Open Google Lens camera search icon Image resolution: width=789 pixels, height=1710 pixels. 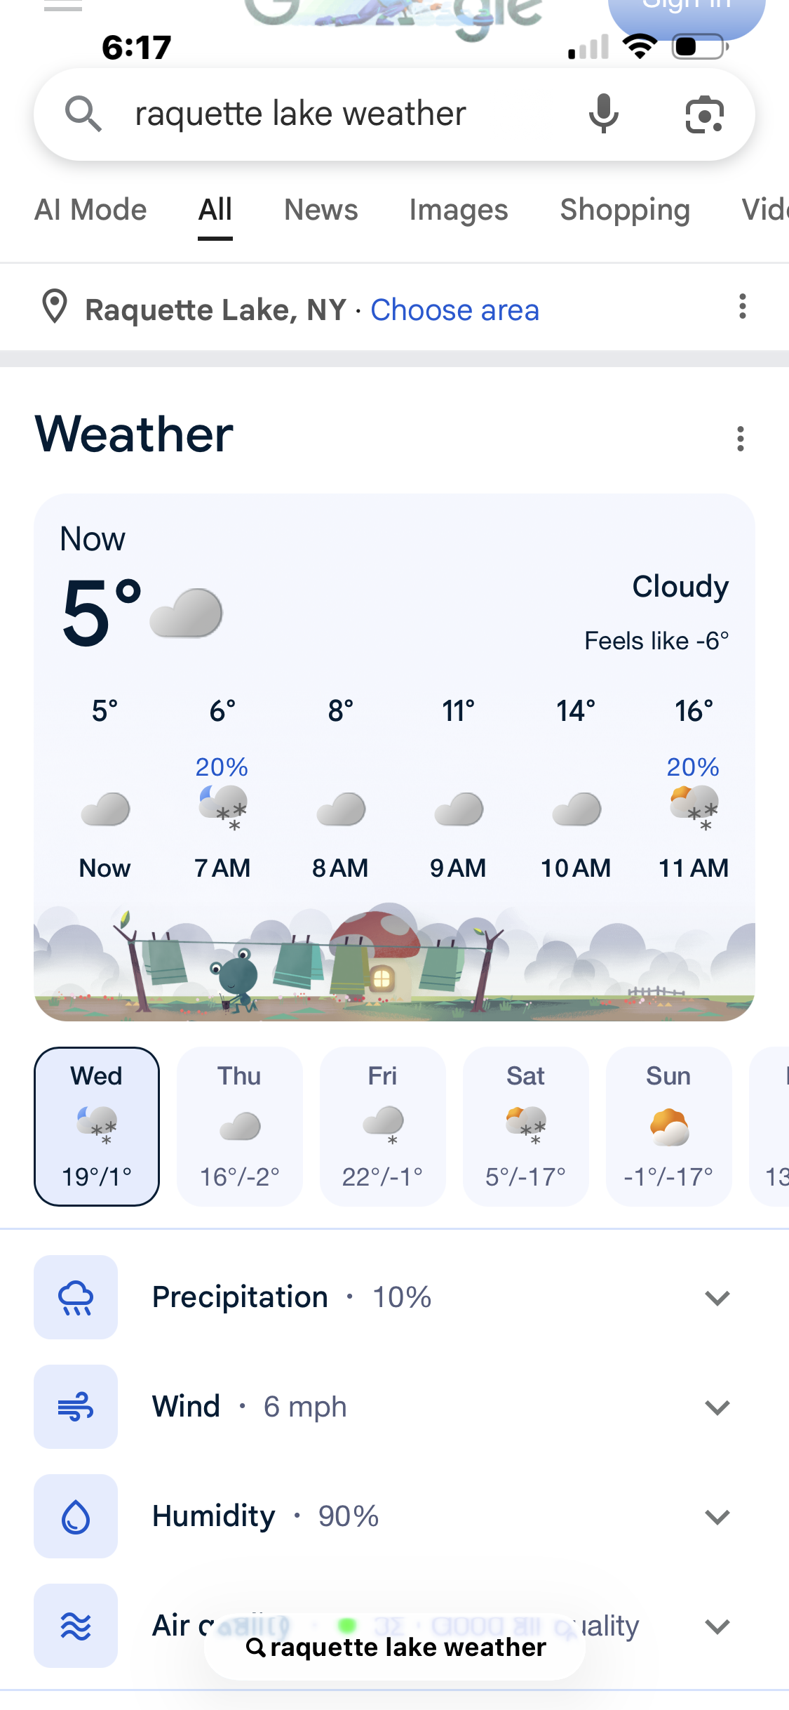click(x=704, y=114)
